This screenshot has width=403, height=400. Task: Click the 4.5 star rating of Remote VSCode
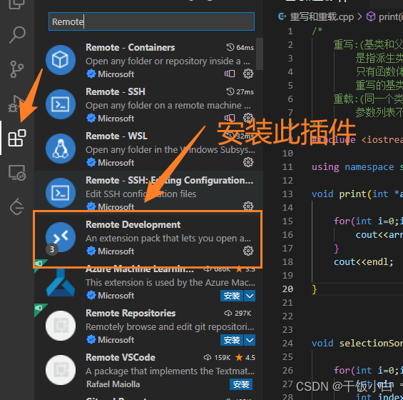click(x=250, y=358)
